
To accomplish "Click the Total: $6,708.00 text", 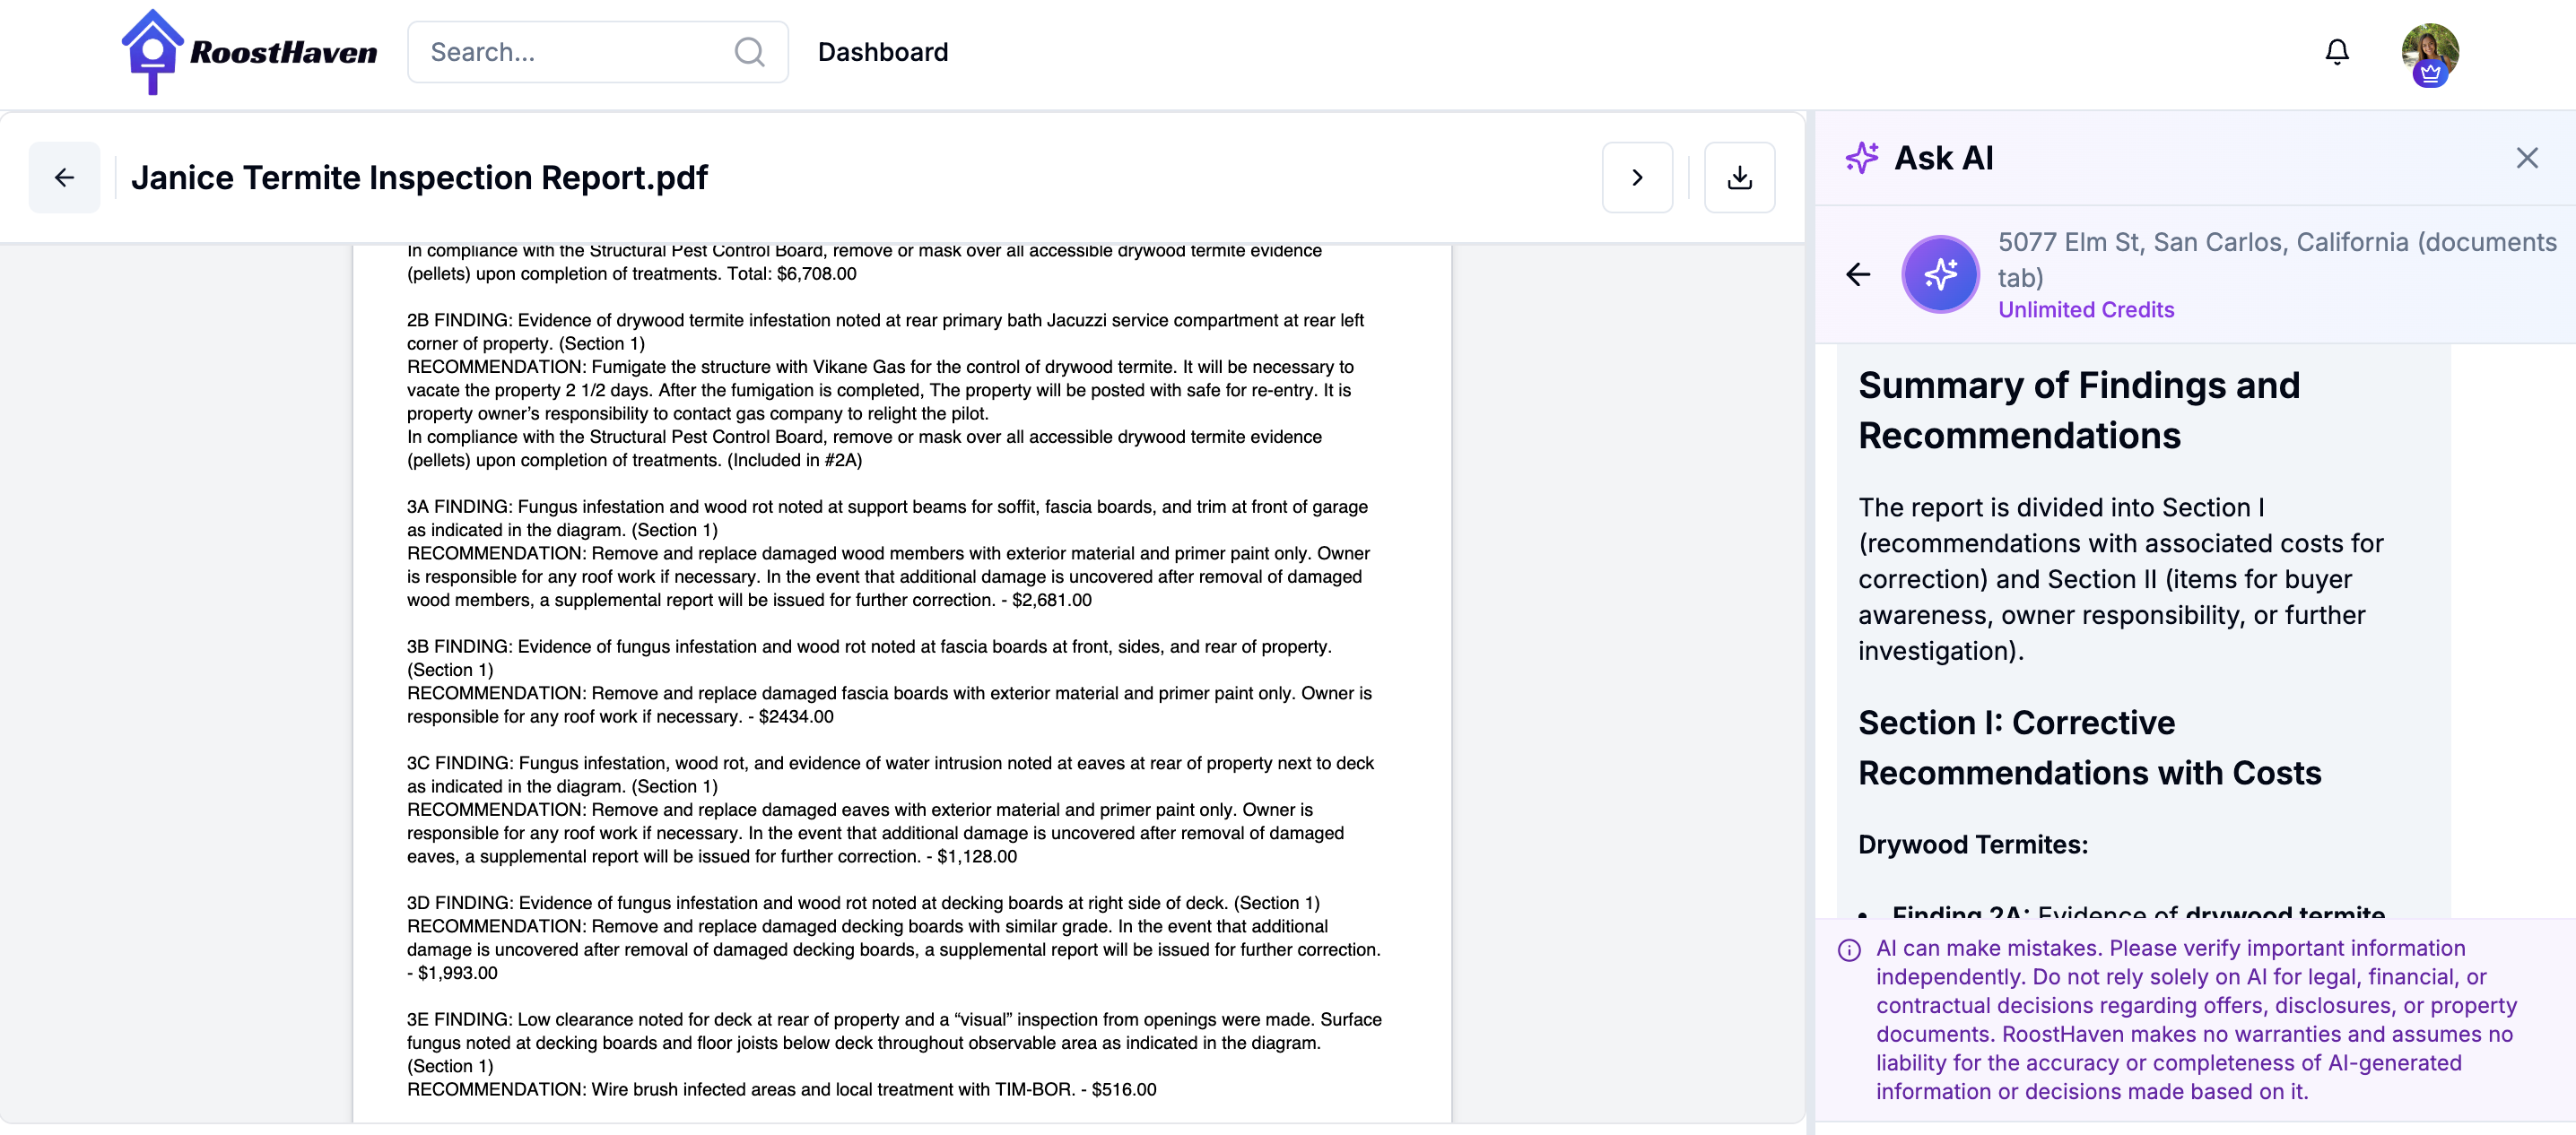I will click(x=791, y=273).
